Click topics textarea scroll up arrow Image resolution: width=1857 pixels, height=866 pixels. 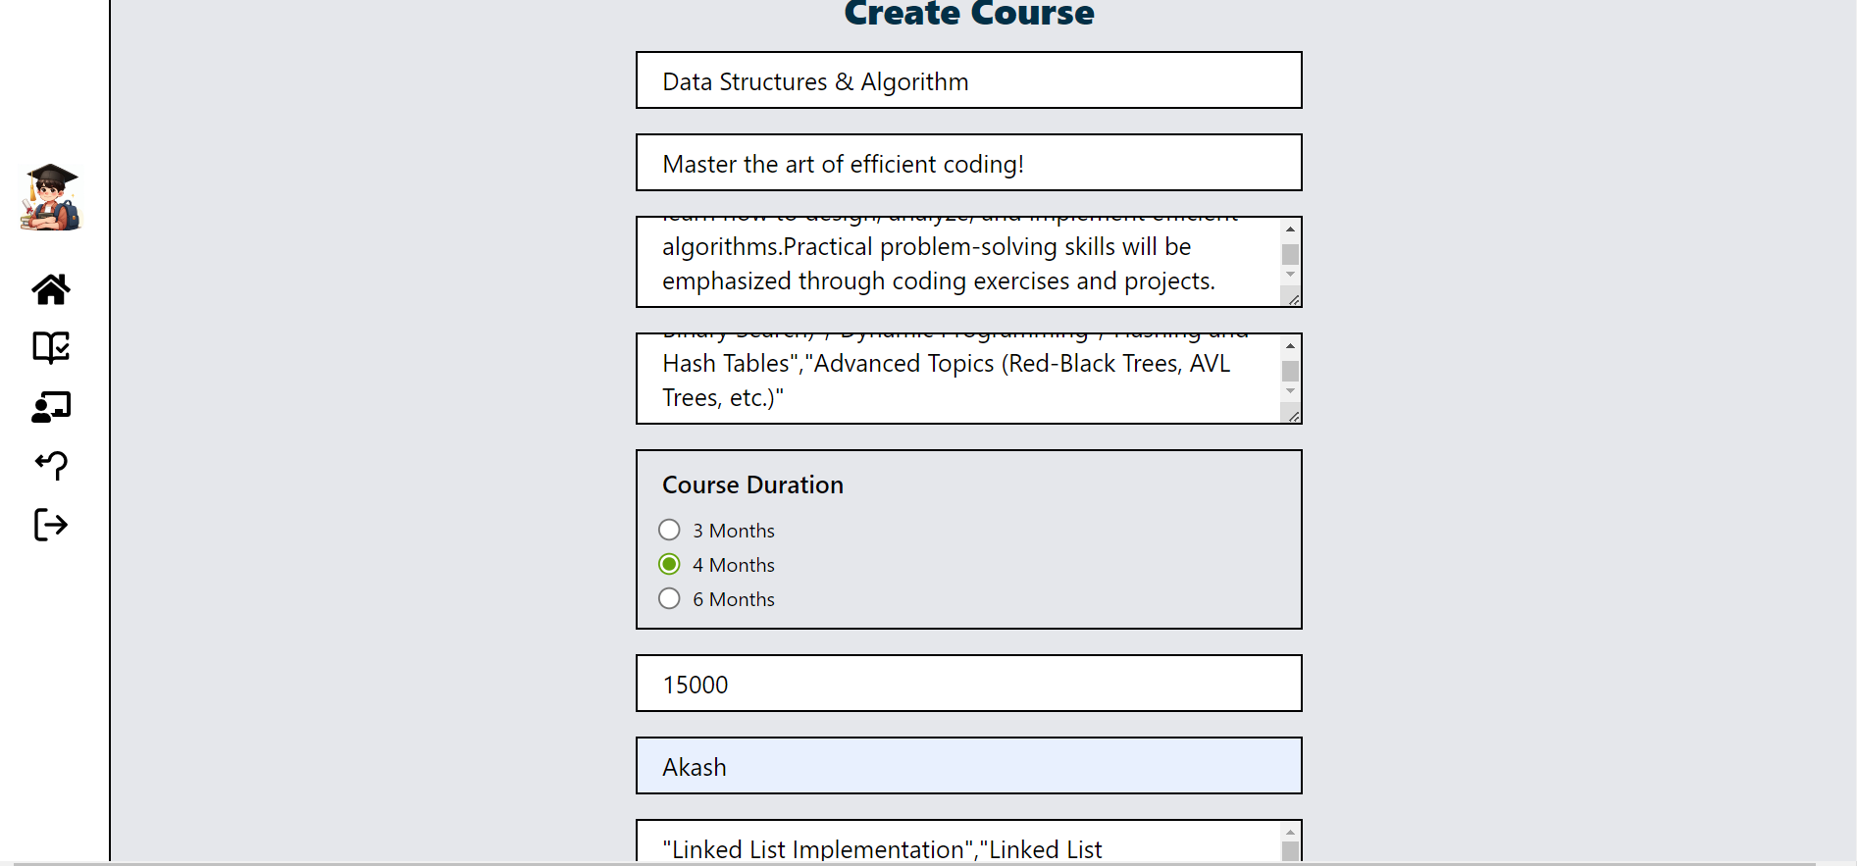pyautogui.click(x=1291, y=345)
